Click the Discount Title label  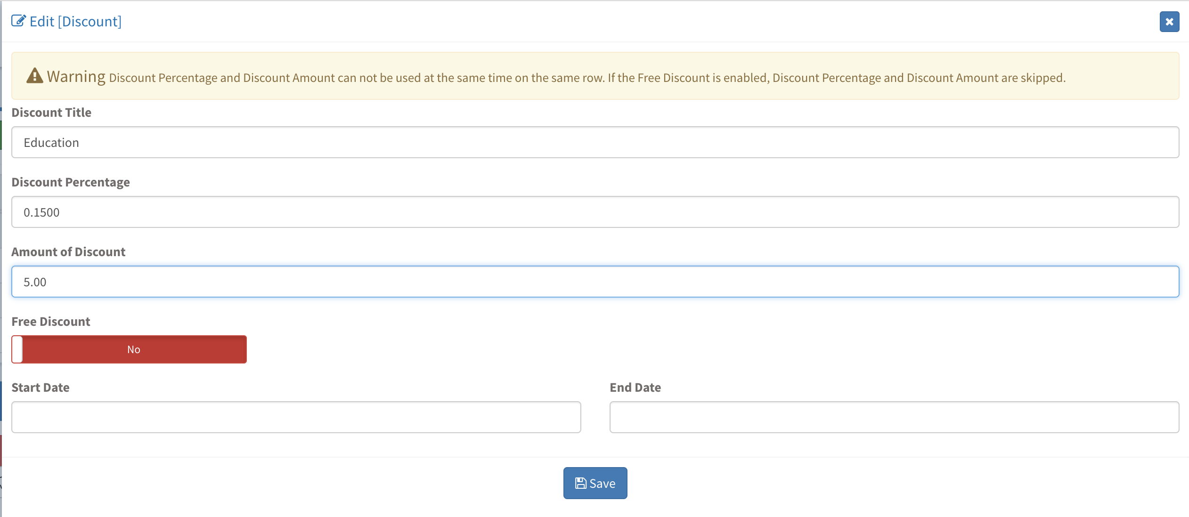[51, 113]
